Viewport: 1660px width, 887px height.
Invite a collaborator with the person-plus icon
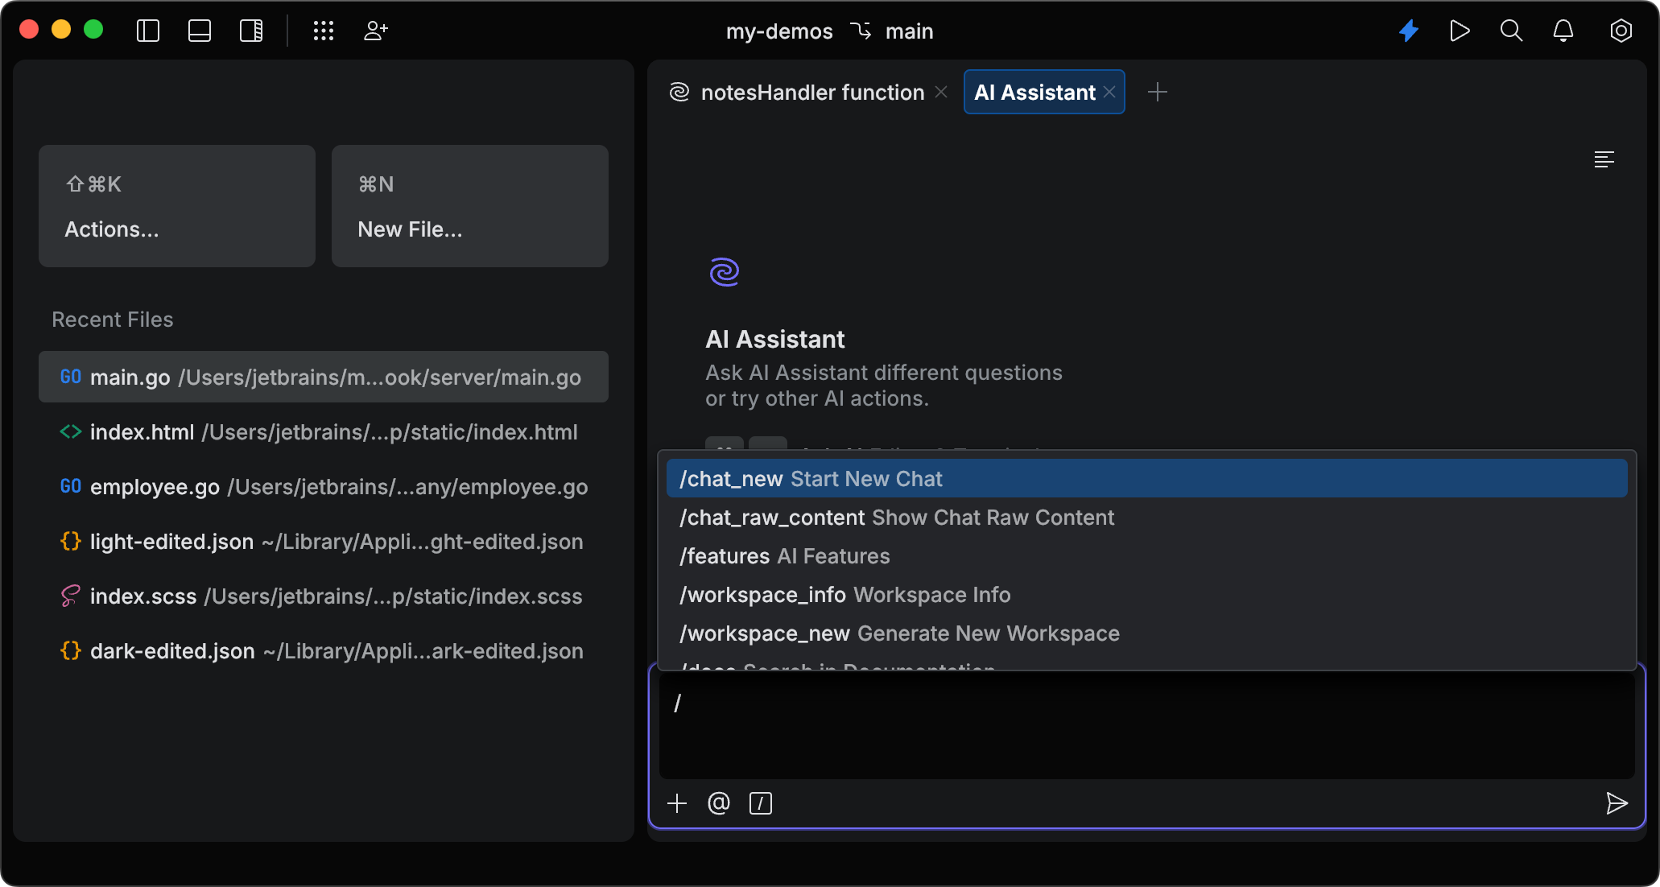pos(375,31)
